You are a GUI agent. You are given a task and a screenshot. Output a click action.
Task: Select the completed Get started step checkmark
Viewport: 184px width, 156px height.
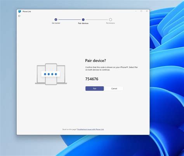(x=56, y=19)
